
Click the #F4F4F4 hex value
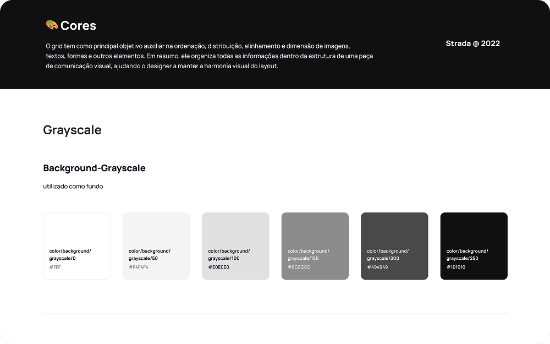click(139, 267)
